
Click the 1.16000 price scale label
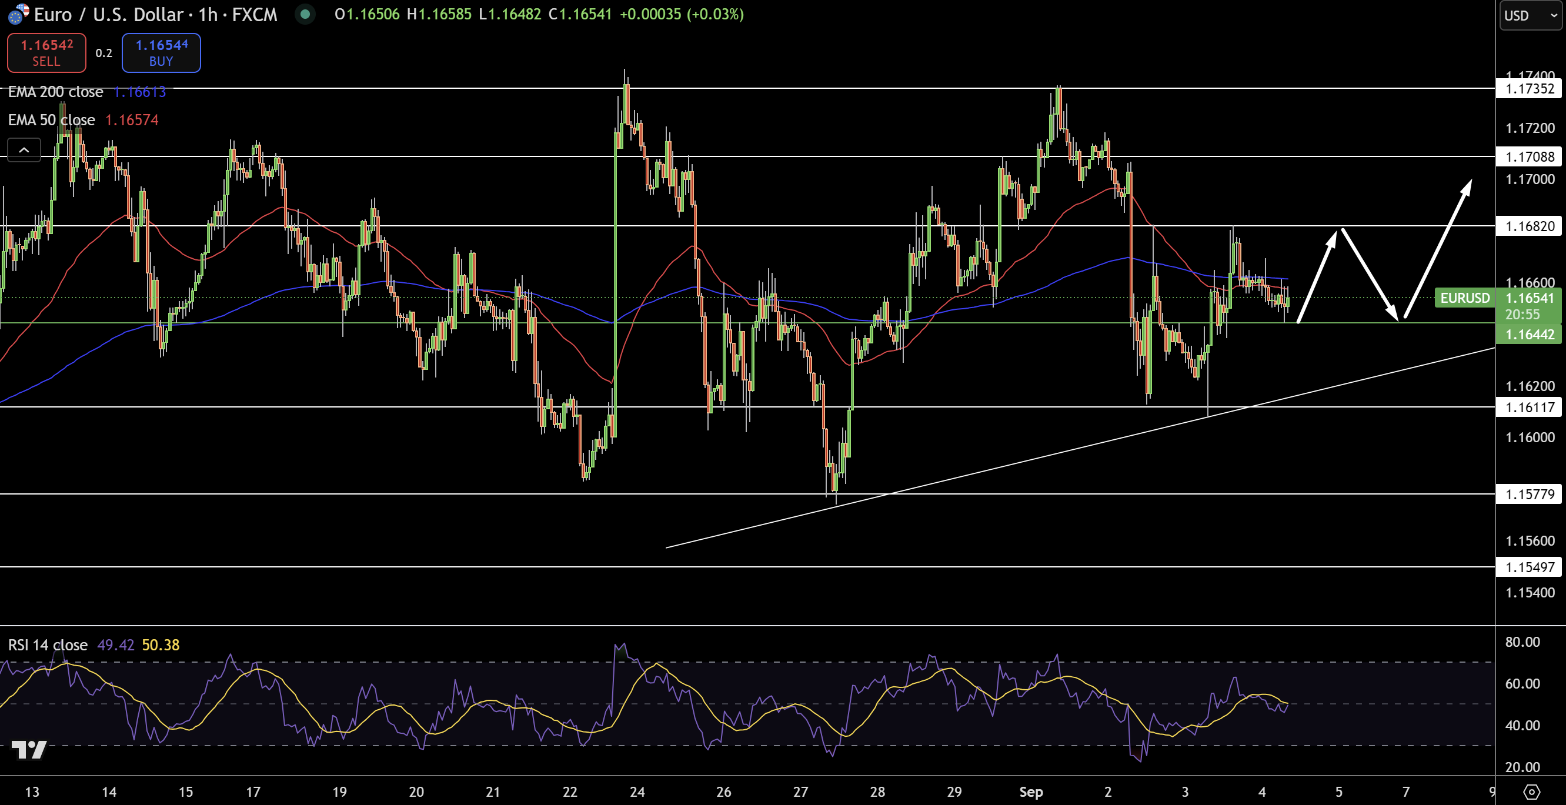1530,437
